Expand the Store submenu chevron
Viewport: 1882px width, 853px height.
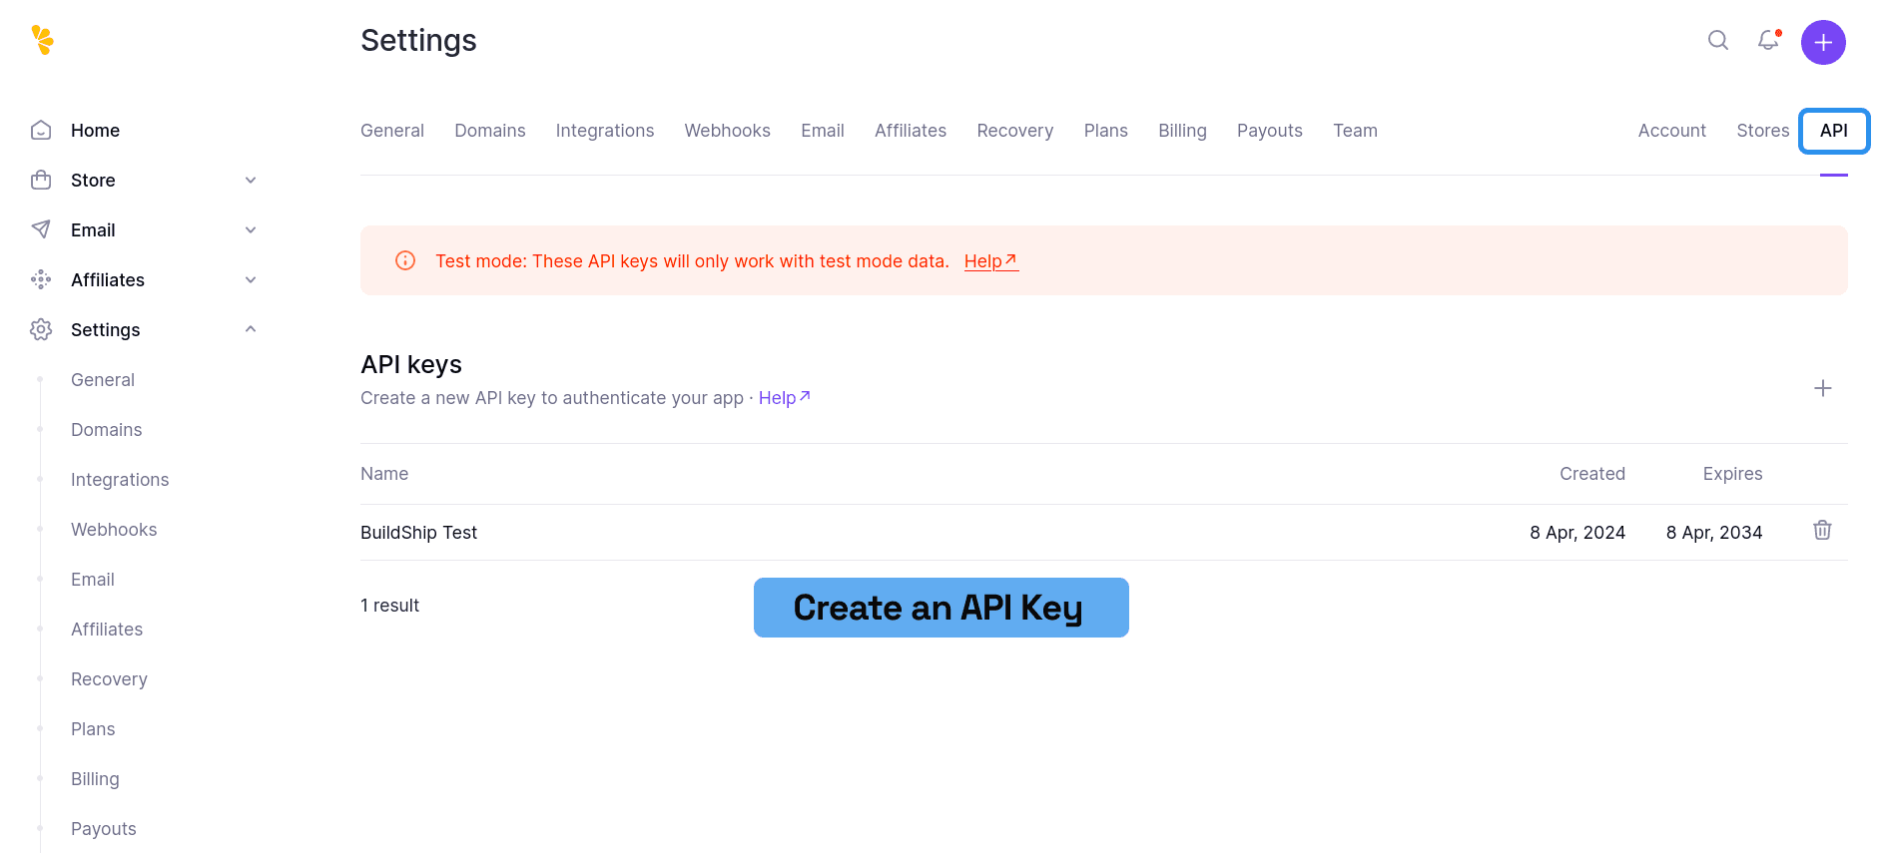(251, 181)
